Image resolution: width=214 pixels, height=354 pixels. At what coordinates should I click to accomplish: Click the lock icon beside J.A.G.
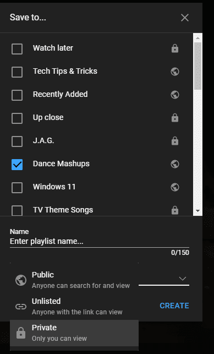175,141
